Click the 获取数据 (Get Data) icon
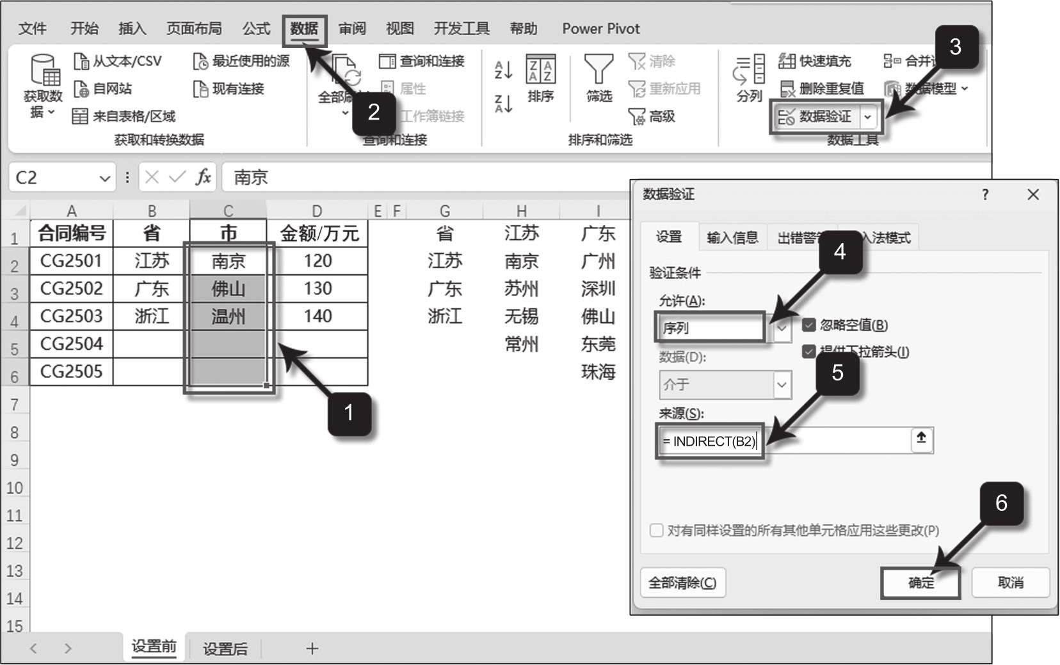 tap(44, 70)
